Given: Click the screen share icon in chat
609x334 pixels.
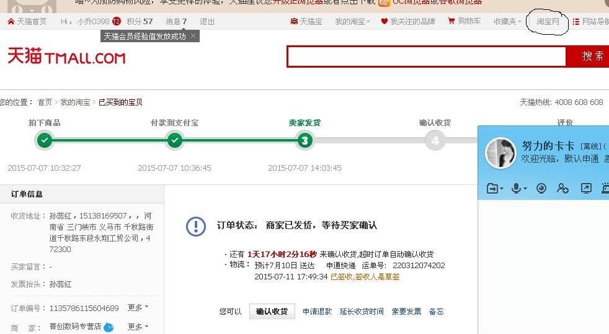Looking at the screenshot, I should [585, 189].
